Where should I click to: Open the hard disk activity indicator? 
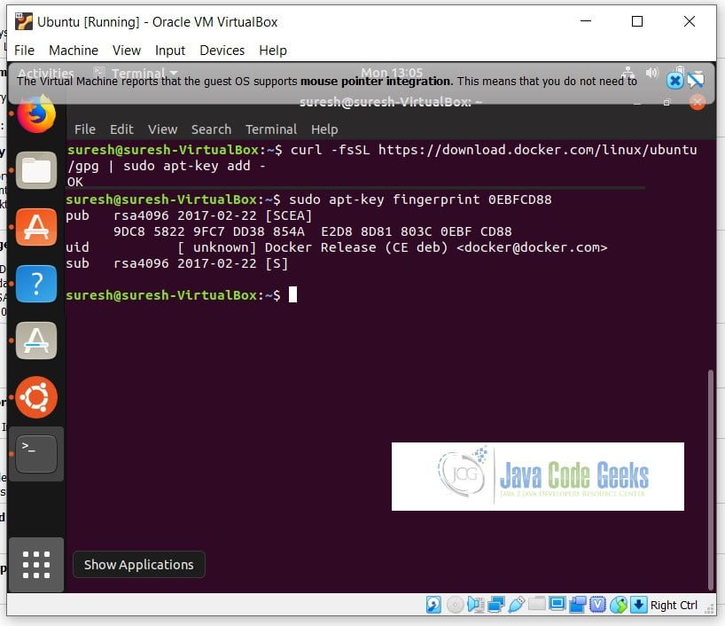coord(433,605)
